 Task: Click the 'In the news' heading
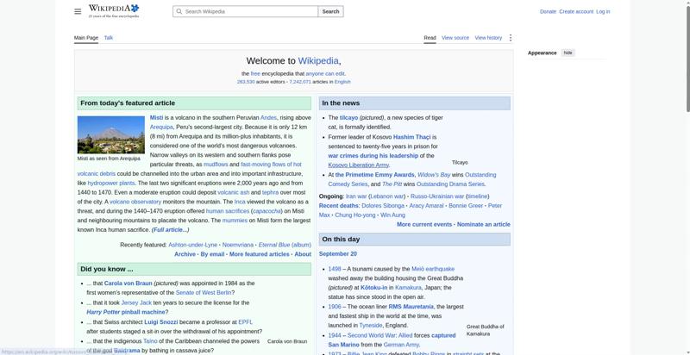coord(341,103)
